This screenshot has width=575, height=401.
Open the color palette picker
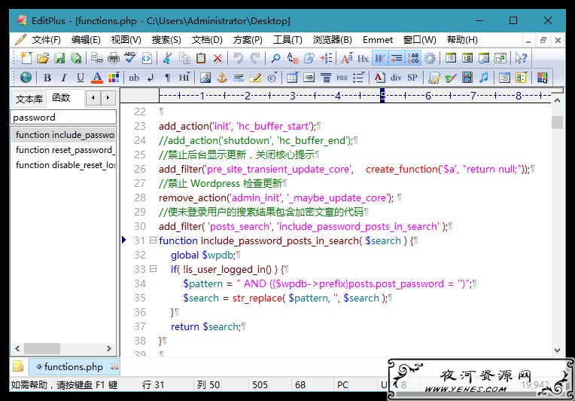coord(114,78)
